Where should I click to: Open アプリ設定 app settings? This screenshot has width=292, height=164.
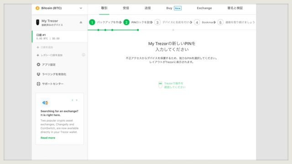(x=49, y=65)
